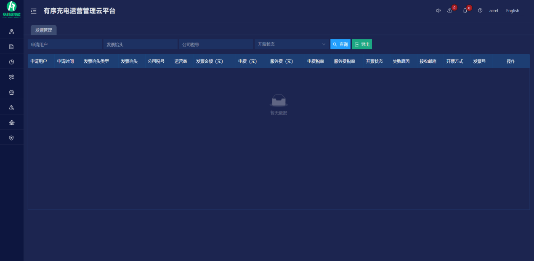Click the 发票金额（元） column header
Image resolution: width=534 pixels, height=261 pixels.
pos(210,61)
